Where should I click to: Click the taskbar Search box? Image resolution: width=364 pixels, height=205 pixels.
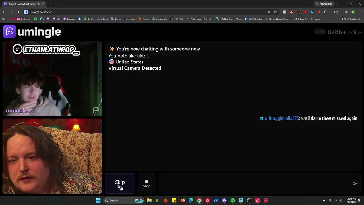[x=124, y=200]
